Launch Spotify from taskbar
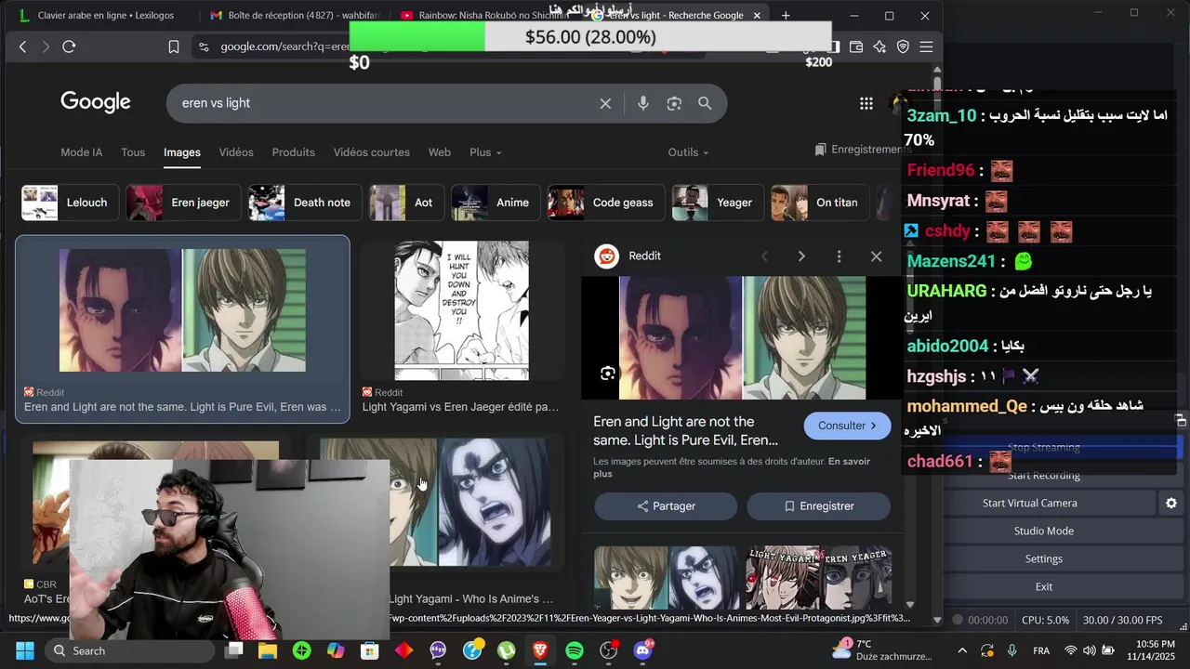 coord(575,650)
